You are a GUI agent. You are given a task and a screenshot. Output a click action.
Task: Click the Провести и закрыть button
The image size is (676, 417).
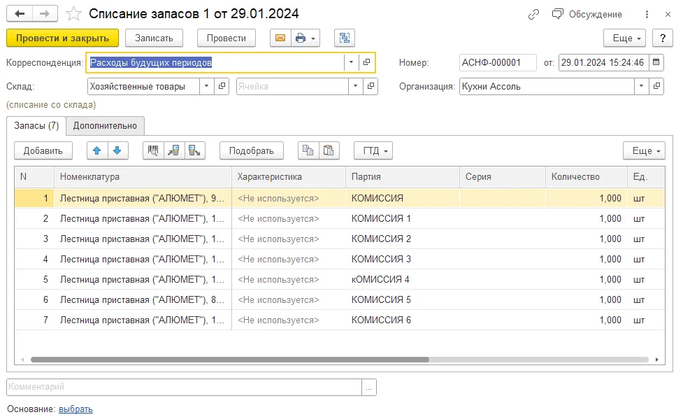point(62,38)
